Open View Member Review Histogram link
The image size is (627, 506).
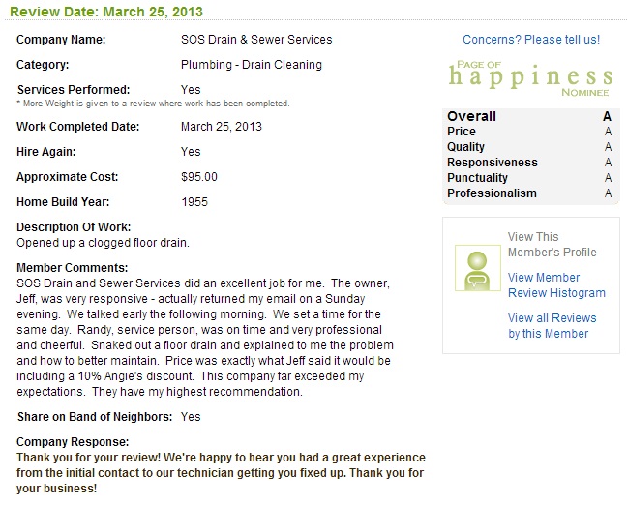click(556, 285)
